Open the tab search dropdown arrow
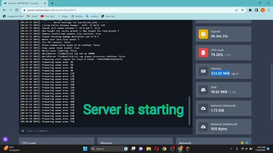 pyautogui.click(x=242, y=3)
